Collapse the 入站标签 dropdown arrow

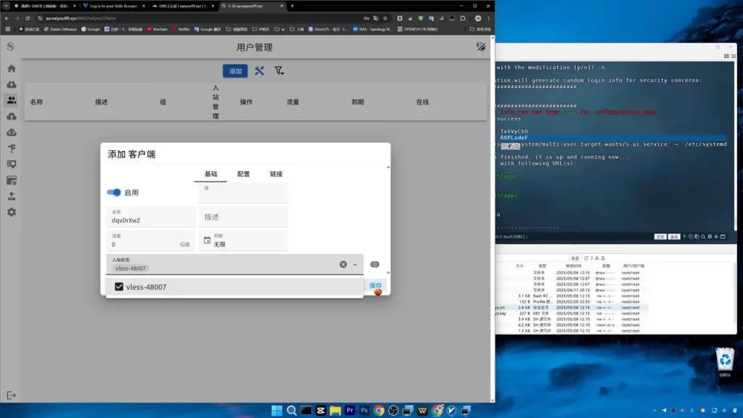click(355, 264)
